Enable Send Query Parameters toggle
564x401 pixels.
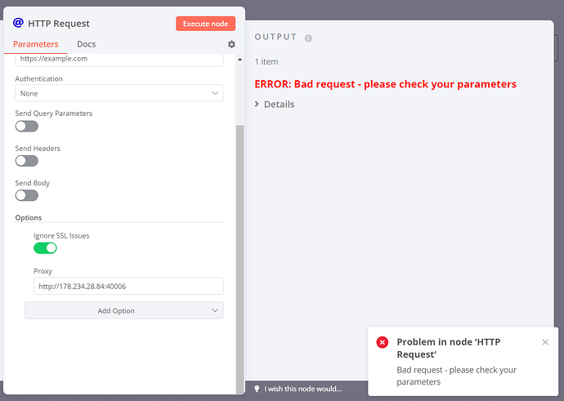[27, 126]
